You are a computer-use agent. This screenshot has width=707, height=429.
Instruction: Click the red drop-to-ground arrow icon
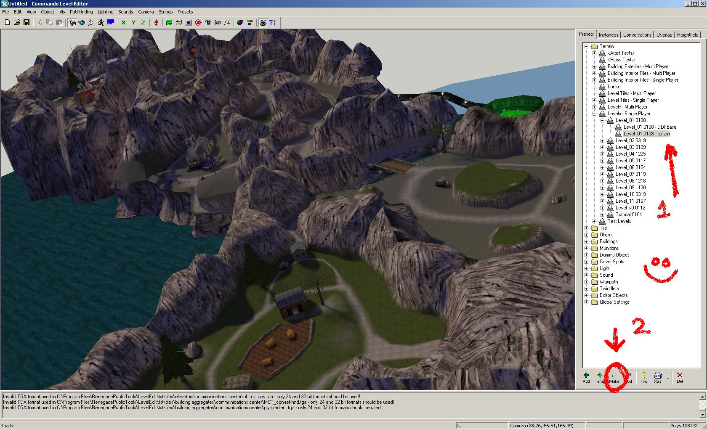point(156,23)
